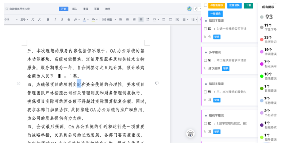Image resolution: width=285 pixels, height=144 pixels.
Task: Replace 话 with 化 using 替换
Action: click(x=217, y=37)
